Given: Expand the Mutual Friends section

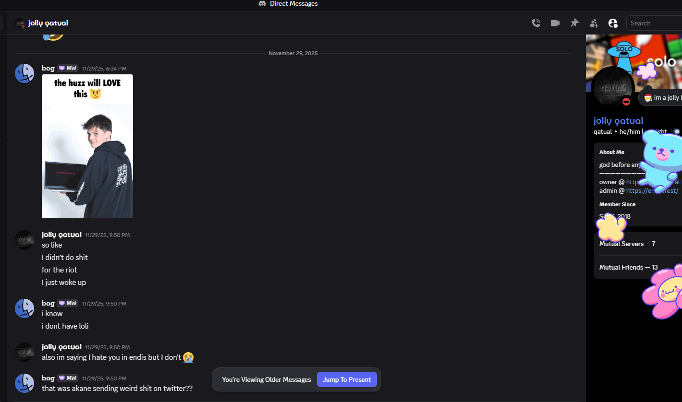Looking at the screenshot, I should [628, 267].
